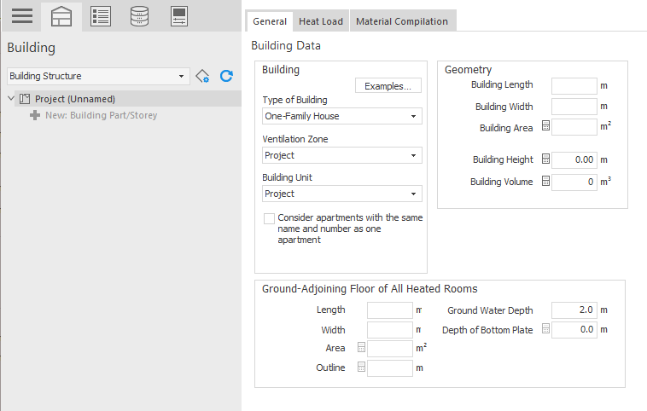Click ground floor Area input field
This screenshot has height=411, width=647.
(x=390, y=349)
